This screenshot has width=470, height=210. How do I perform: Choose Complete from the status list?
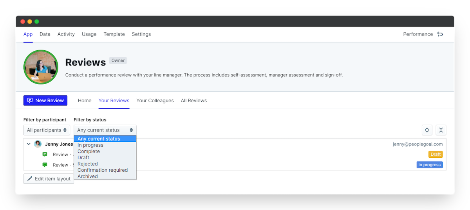[x=89, y=151]
